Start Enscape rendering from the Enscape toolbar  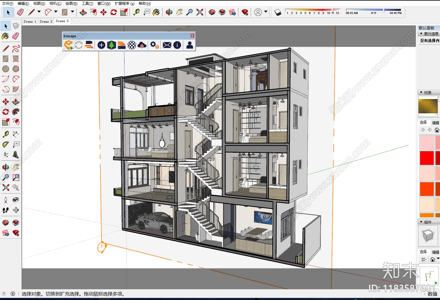(68, 45)
